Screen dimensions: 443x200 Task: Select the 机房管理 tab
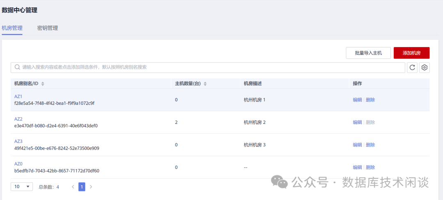click(x=12, y=28)
